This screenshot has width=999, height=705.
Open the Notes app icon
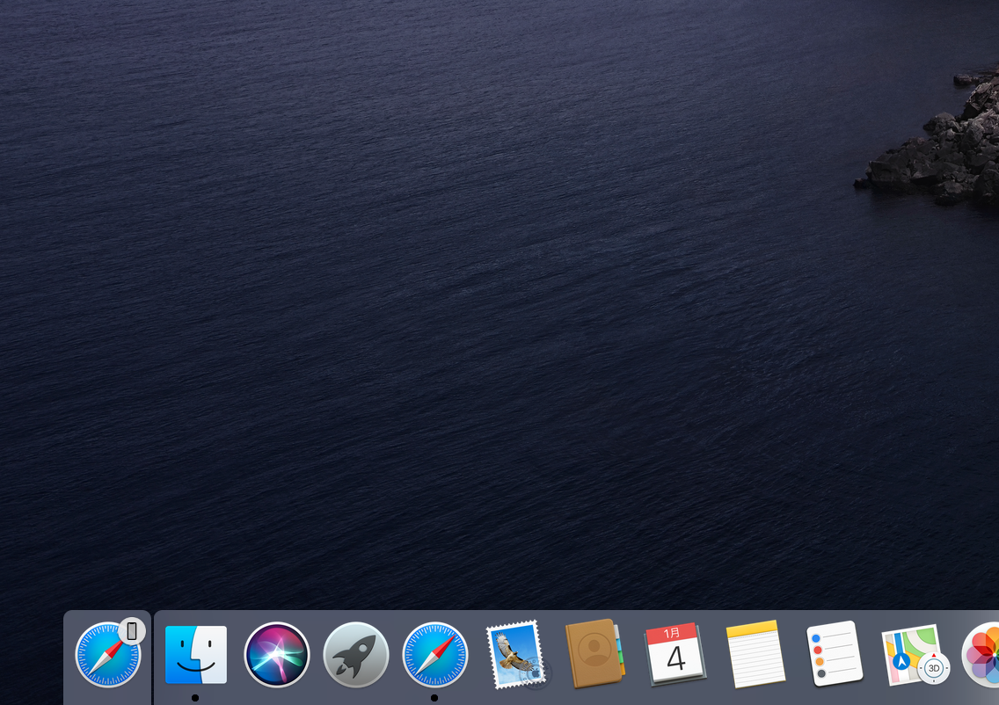tap(755, 654)
